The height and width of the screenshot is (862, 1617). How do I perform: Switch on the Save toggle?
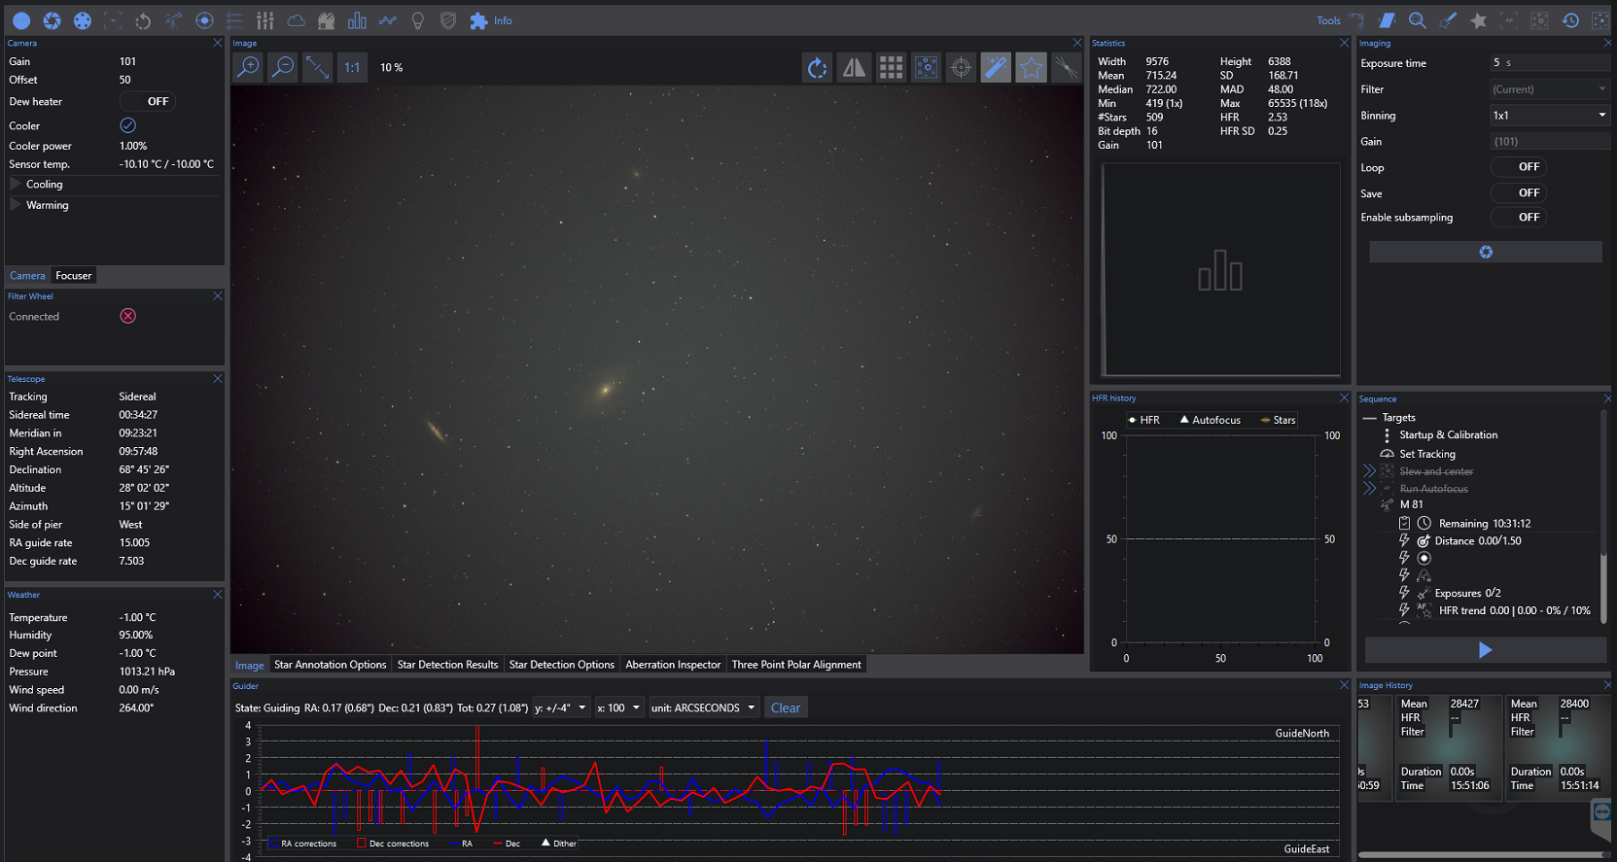point(1519,192)
